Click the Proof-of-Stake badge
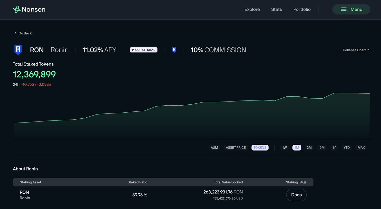This screenshot has width=381, height=209. point(144,50)
